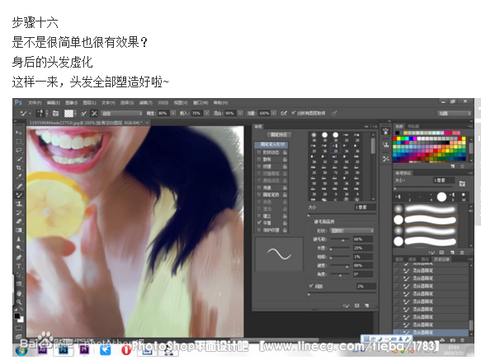Screen dimensions: 481x360
Task: Select the Eyedropper tool
Action: point(19,177)
